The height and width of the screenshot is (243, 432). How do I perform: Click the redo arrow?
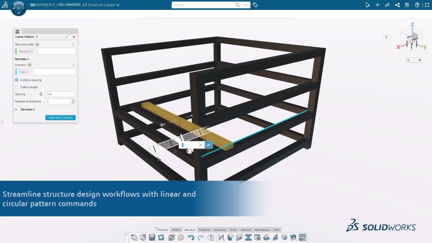click(200, 237)
